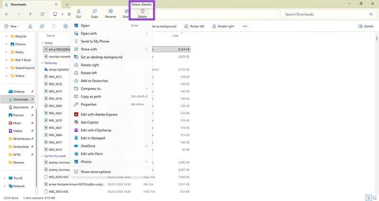Viewport: 379px width, 201px height.
Task: Open the Reviews folder in sidebar
Action: point(18,163)
